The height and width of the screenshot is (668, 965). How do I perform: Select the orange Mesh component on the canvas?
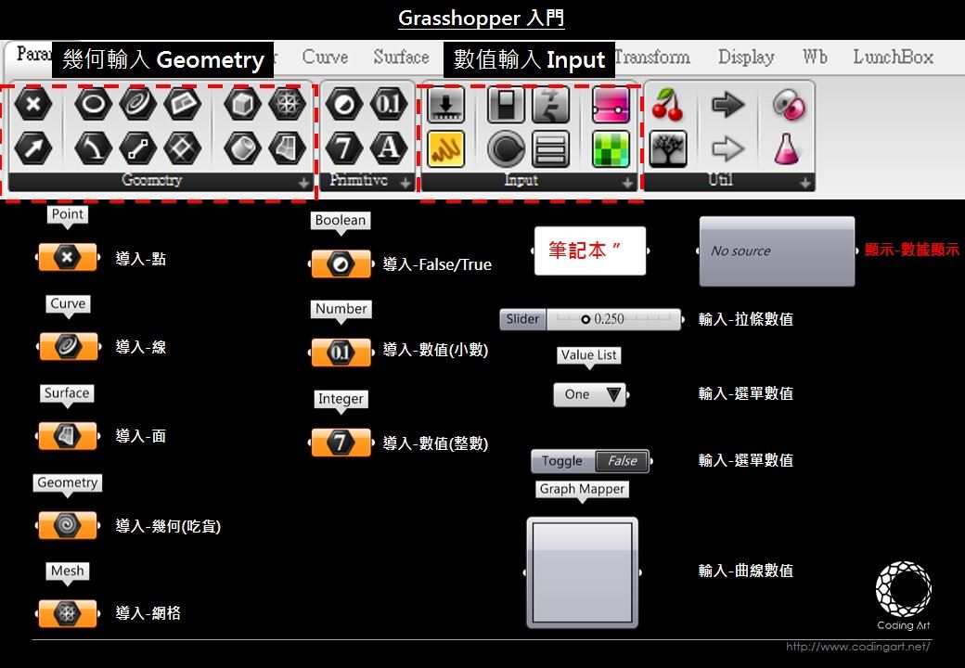pyautogui.click(x=67, y=613)
